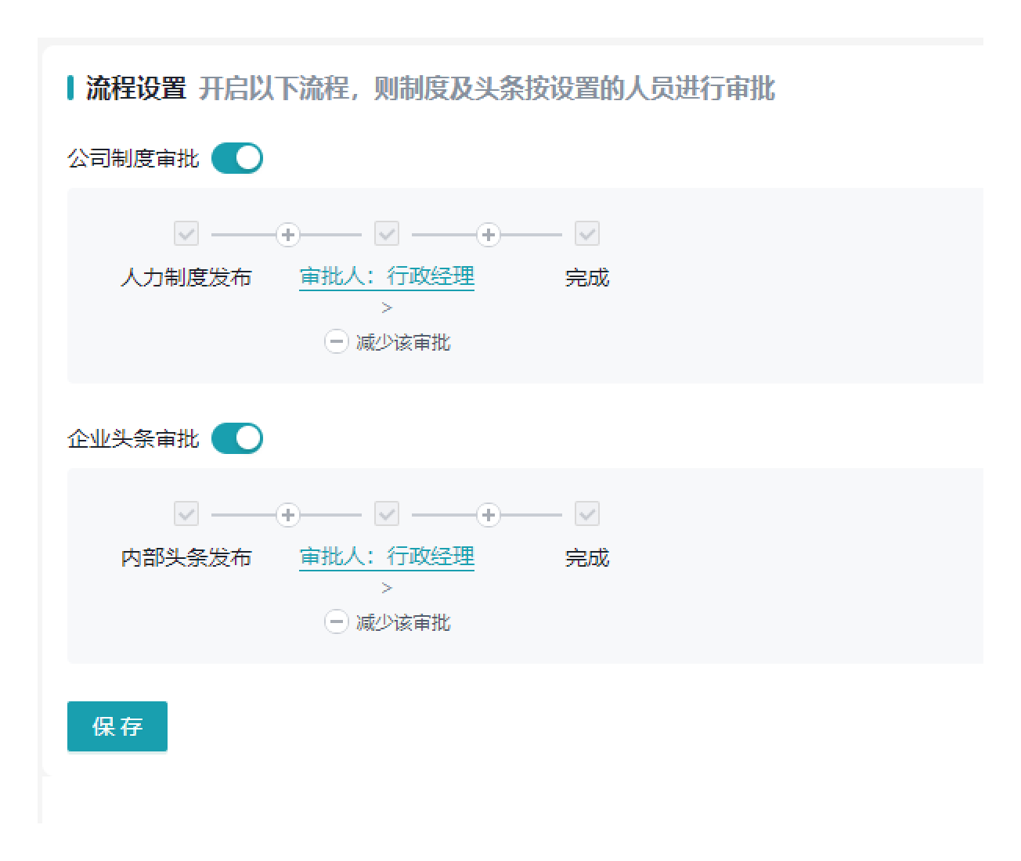Open 审批人：行政经理 link in 公司制度审批 flow
The image size is (1021, 861).
[387, 276]
